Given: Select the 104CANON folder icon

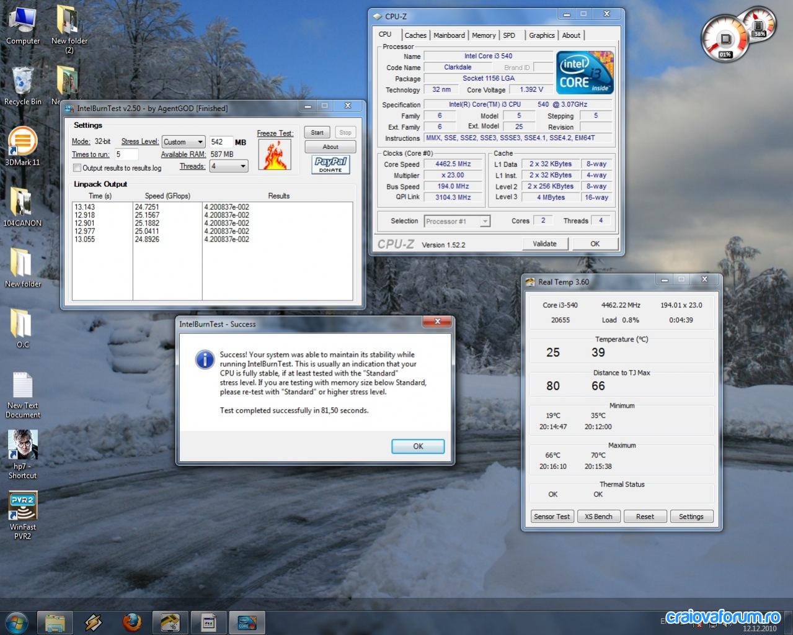Looking at the screenshot, I should tap(22, 207).
